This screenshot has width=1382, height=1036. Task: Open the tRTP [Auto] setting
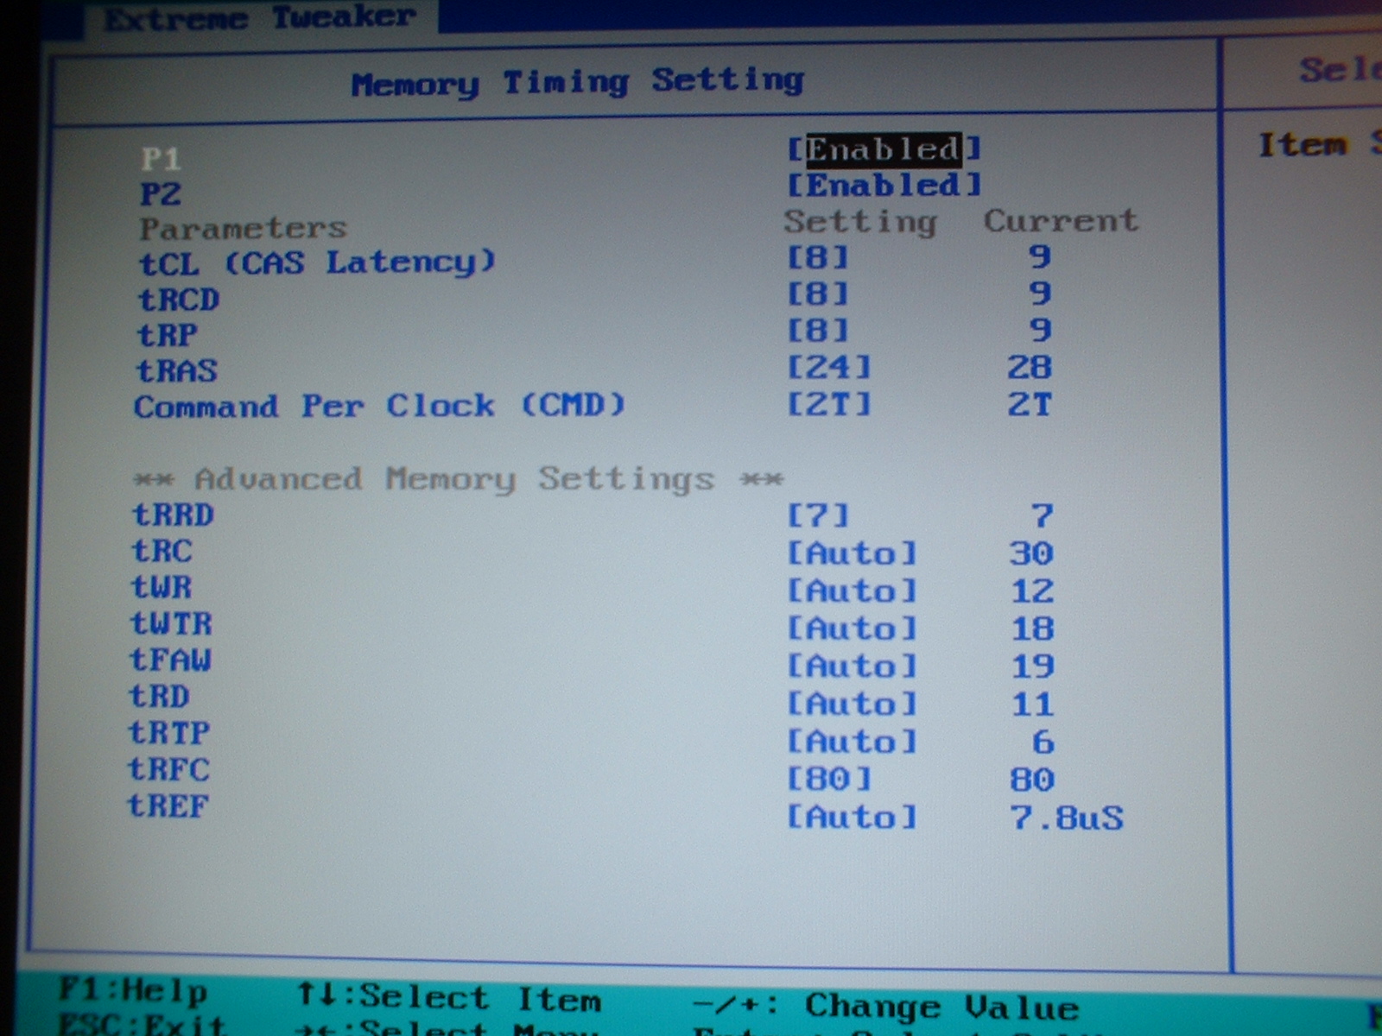(851, 742)
